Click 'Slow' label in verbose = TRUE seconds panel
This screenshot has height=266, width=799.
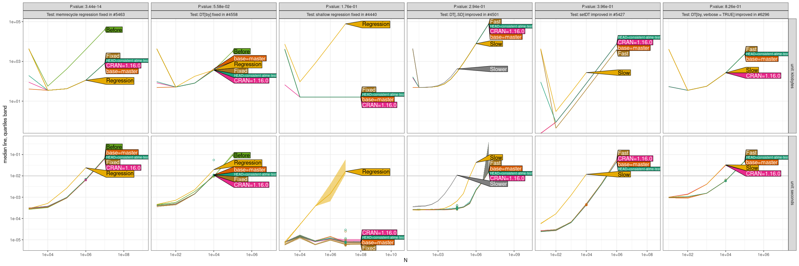coord(752,168)
